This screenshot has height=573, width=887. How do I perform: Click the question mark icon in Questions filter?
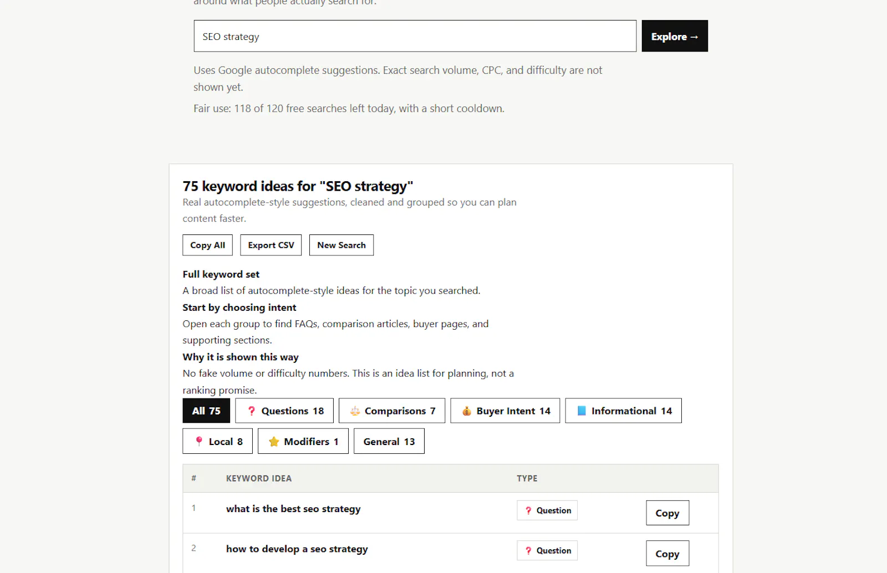tap(252, 411)
